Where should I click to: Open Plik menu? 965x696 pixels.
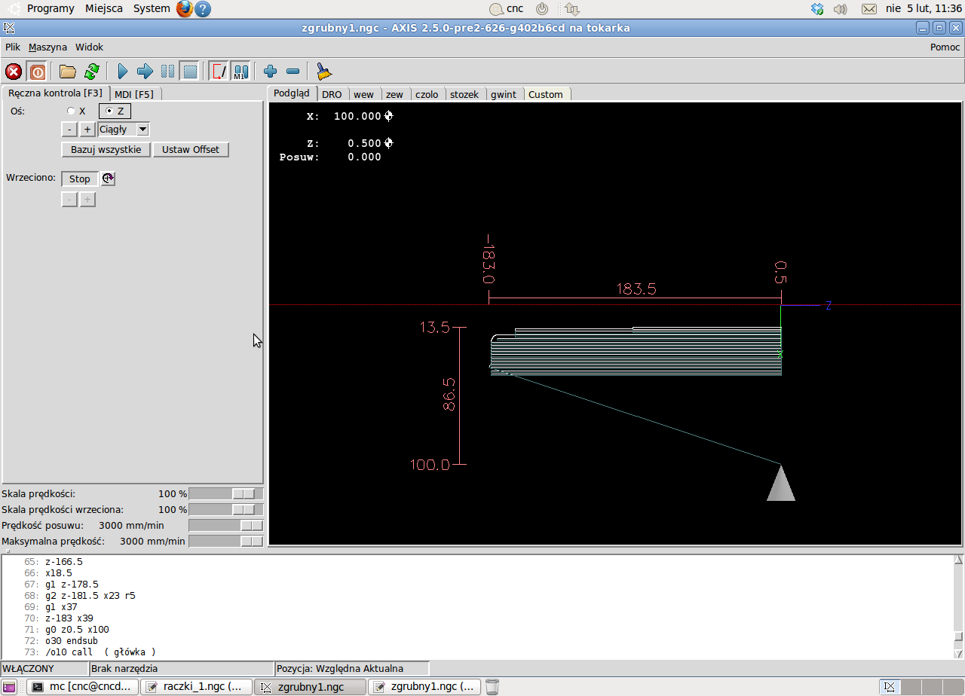tap(13, 47)
